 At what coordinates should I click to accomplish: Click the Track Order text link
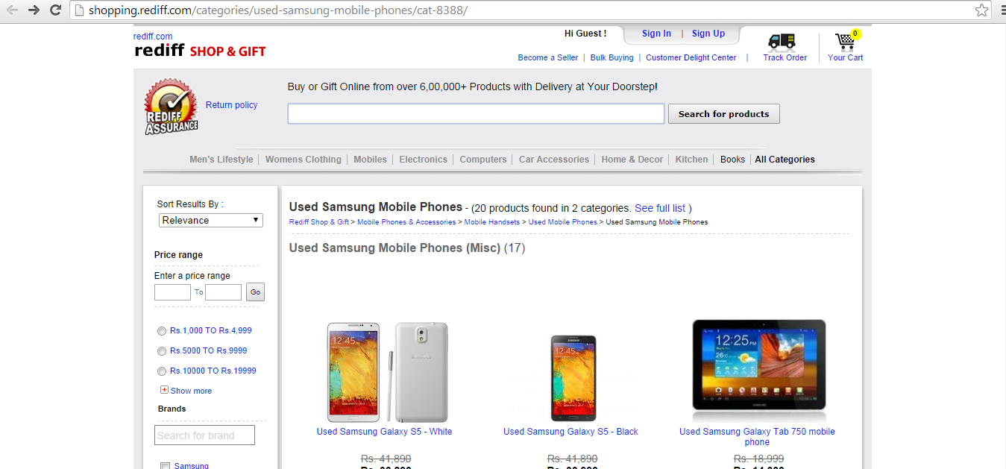click(785, 57)
